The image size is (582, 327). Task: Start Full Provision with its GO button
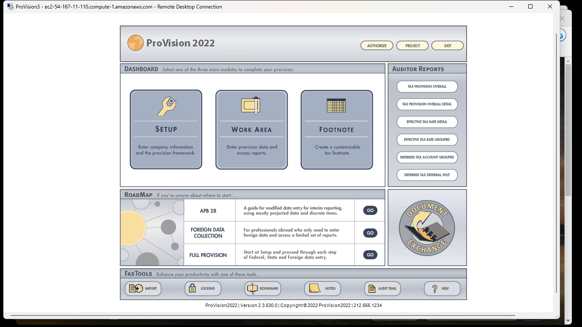[x=370, y=255]
